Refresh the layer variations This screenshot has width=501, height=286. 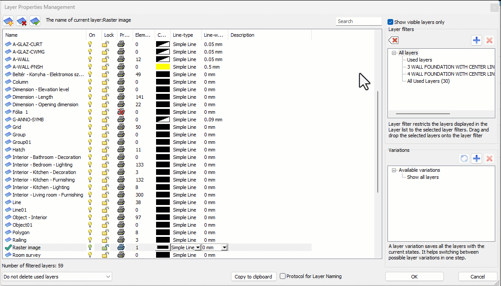464,158
